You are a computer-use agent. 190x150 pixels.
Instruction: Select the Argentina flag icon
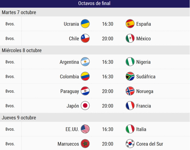[85, 62]
